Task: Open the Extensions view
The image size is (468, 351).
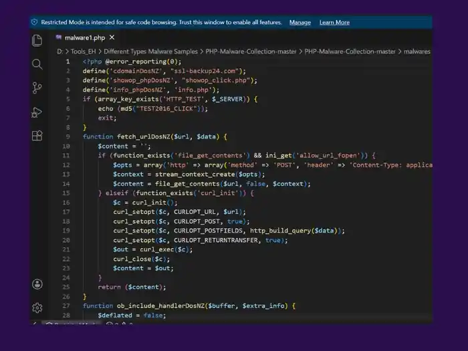Action: (x=37, y=136)
